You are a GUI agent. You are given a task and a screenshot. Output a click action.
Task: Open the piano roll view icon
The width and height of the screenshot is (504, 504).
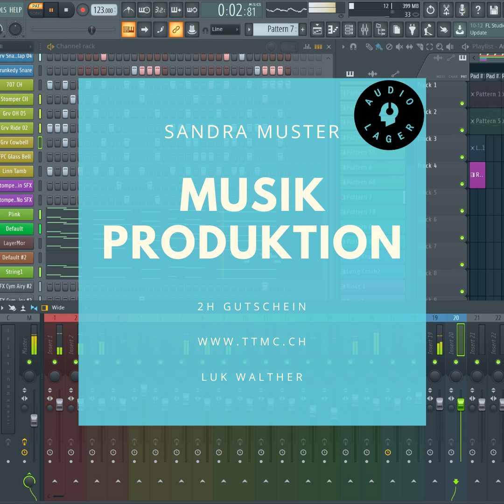coord(333,29)
